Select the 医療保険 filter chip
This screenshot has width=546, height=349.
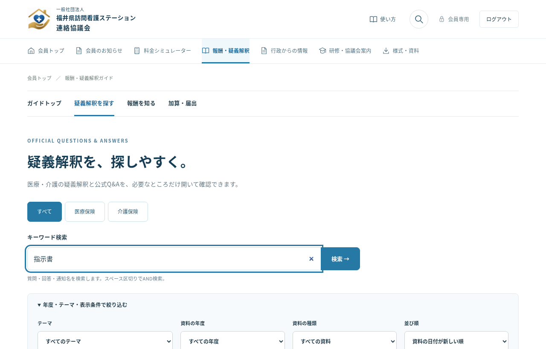coord(85,212)
